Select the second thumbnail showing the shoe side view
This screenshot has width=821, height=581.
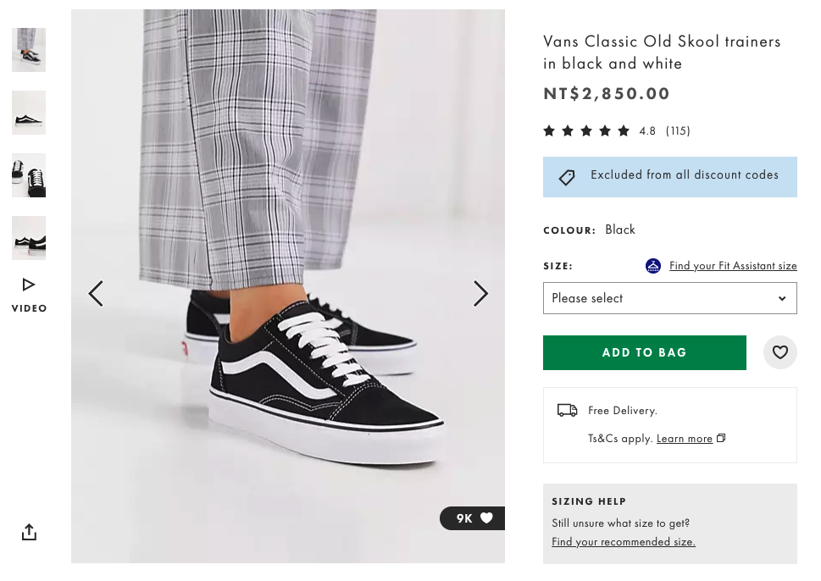[29, 113]
